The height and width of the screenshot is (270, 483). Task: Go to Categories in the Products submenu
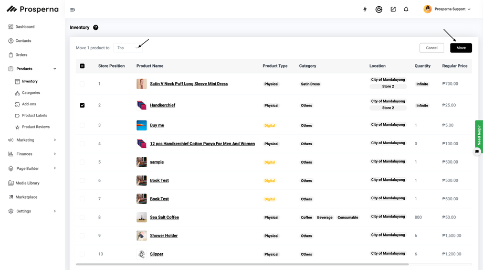point(31,93)
